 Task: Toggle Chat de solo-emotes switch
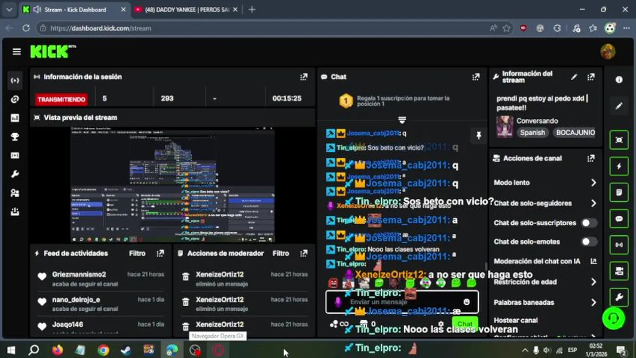(x=589, y=242)
